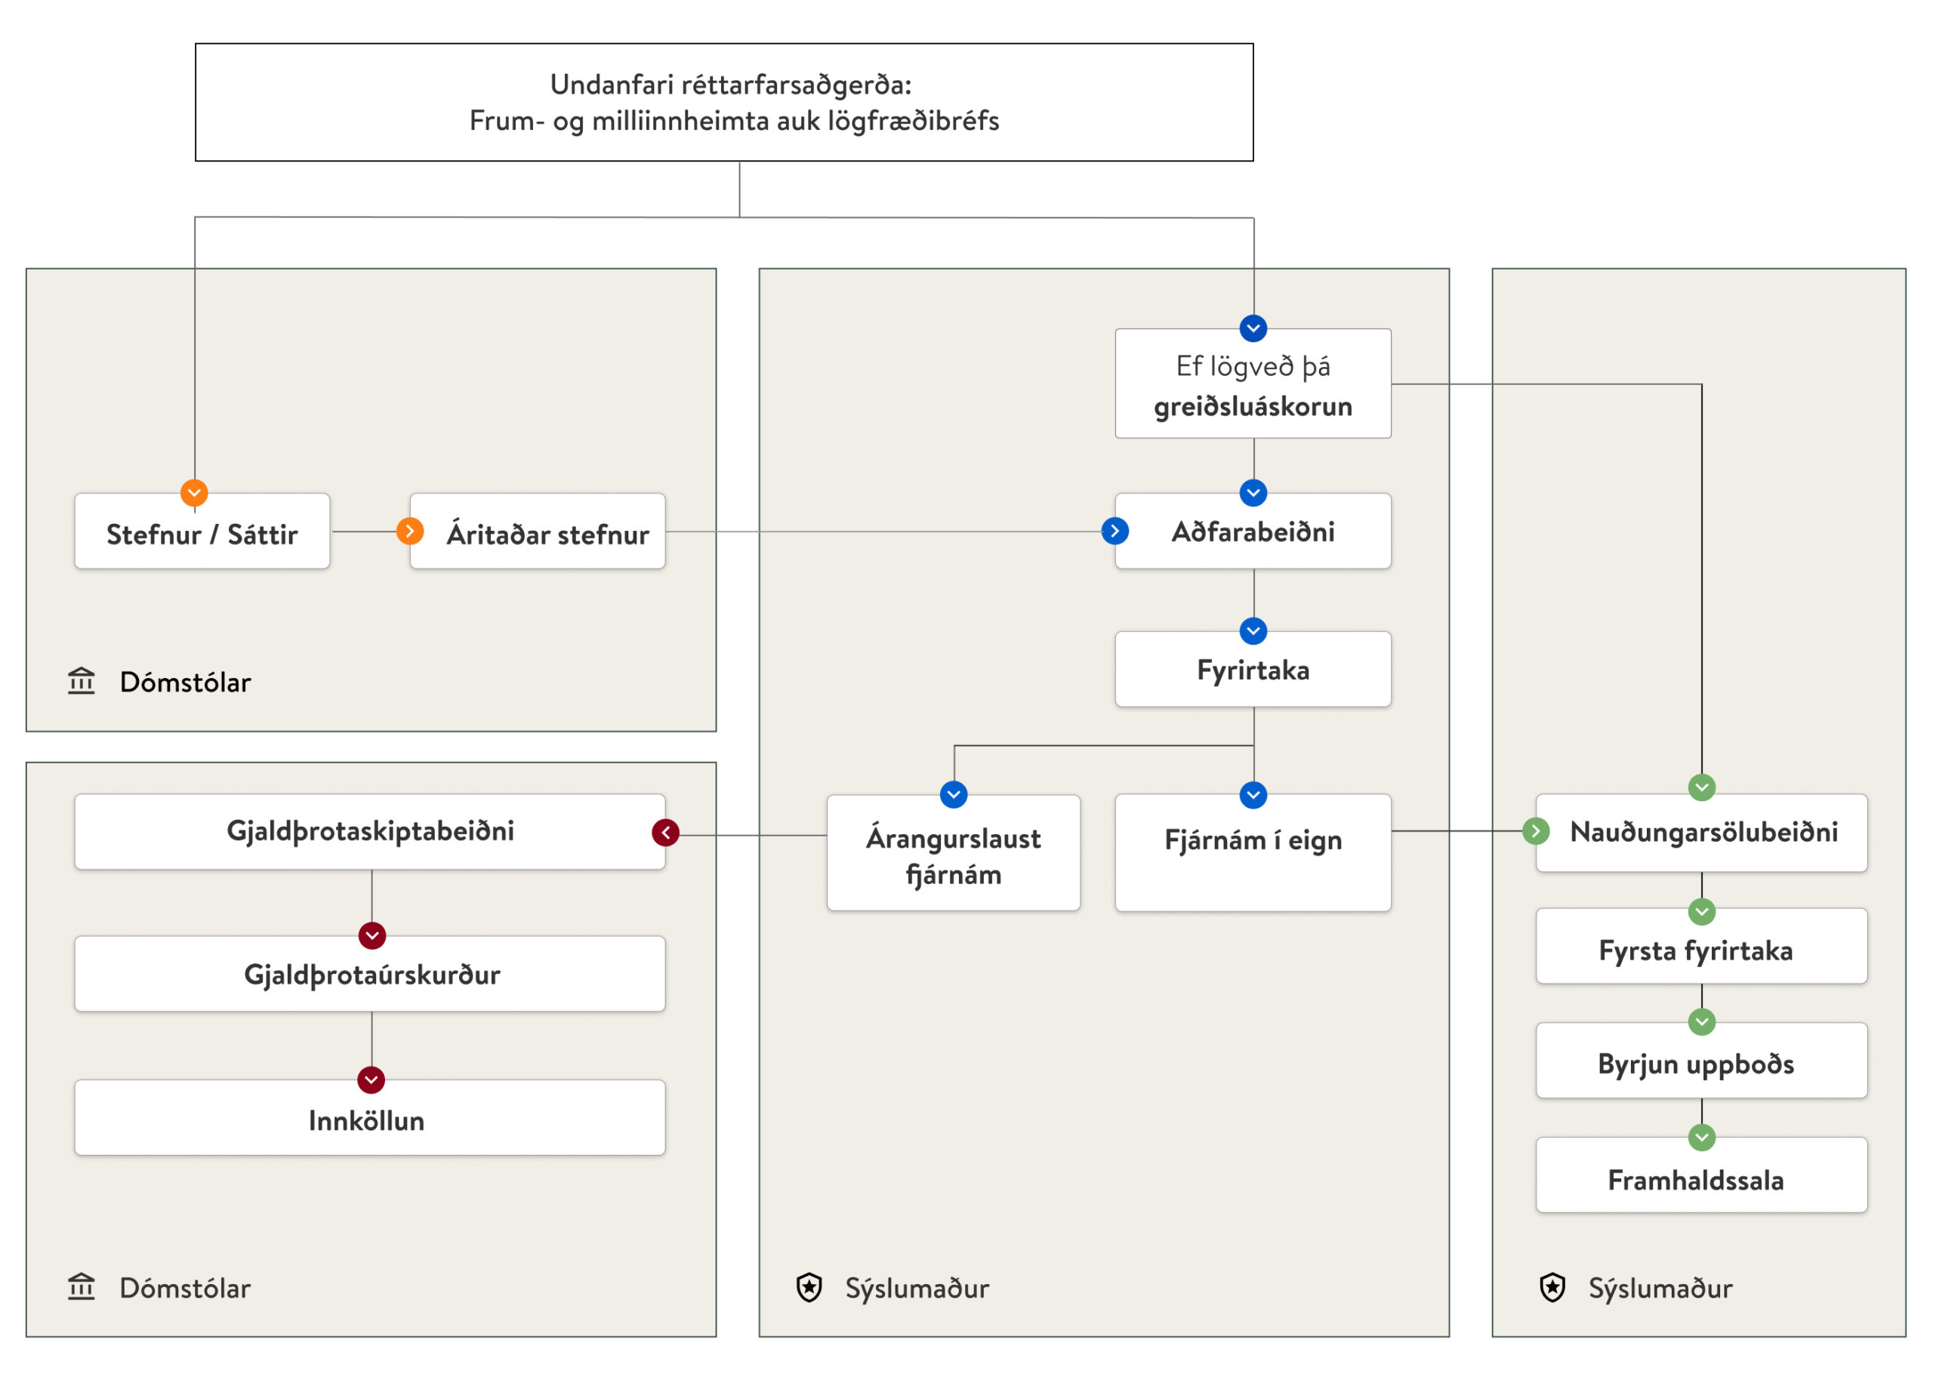Click the Undanfari réttarfarsaðgerða header box
The image size is (1933, 1374).
tap(724, 103)
